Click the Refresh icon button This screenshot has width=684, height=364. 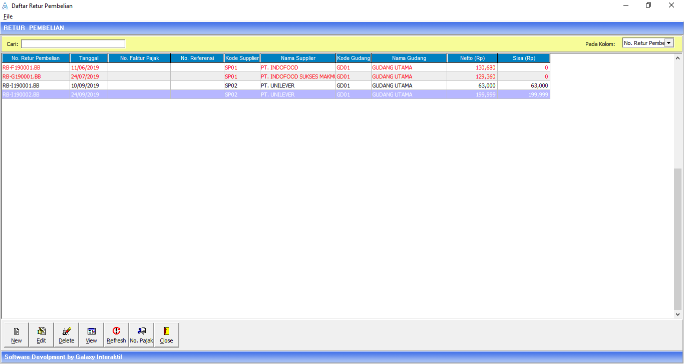tap(117, 334)
